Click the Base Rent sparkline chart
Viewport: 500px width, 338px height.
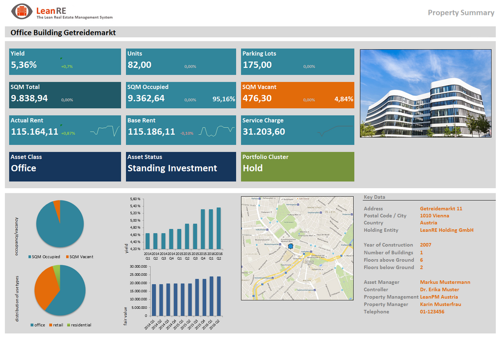(217, 131)
